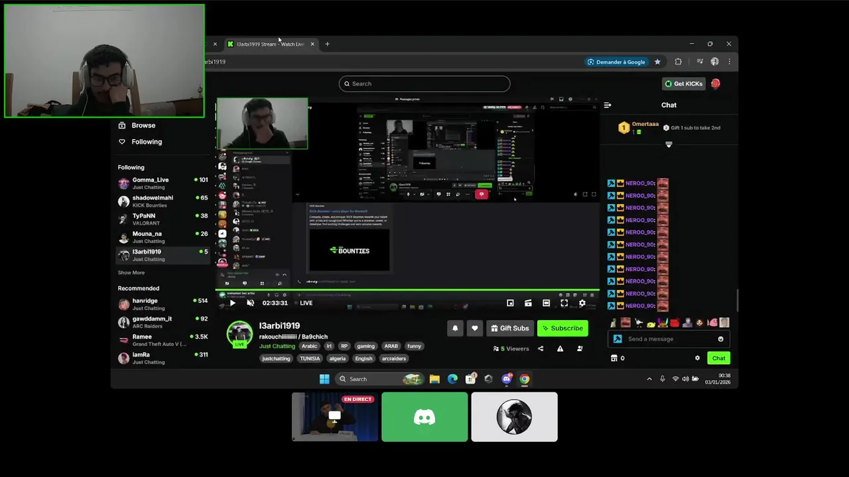This screenshot has width=849, height=477.
Task: Select l3arbi1919 in the Following list
Action: (x=163, y=255)
